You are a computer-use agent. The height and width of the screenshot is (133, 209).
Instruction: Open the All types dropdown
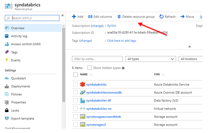coord(150,59)
